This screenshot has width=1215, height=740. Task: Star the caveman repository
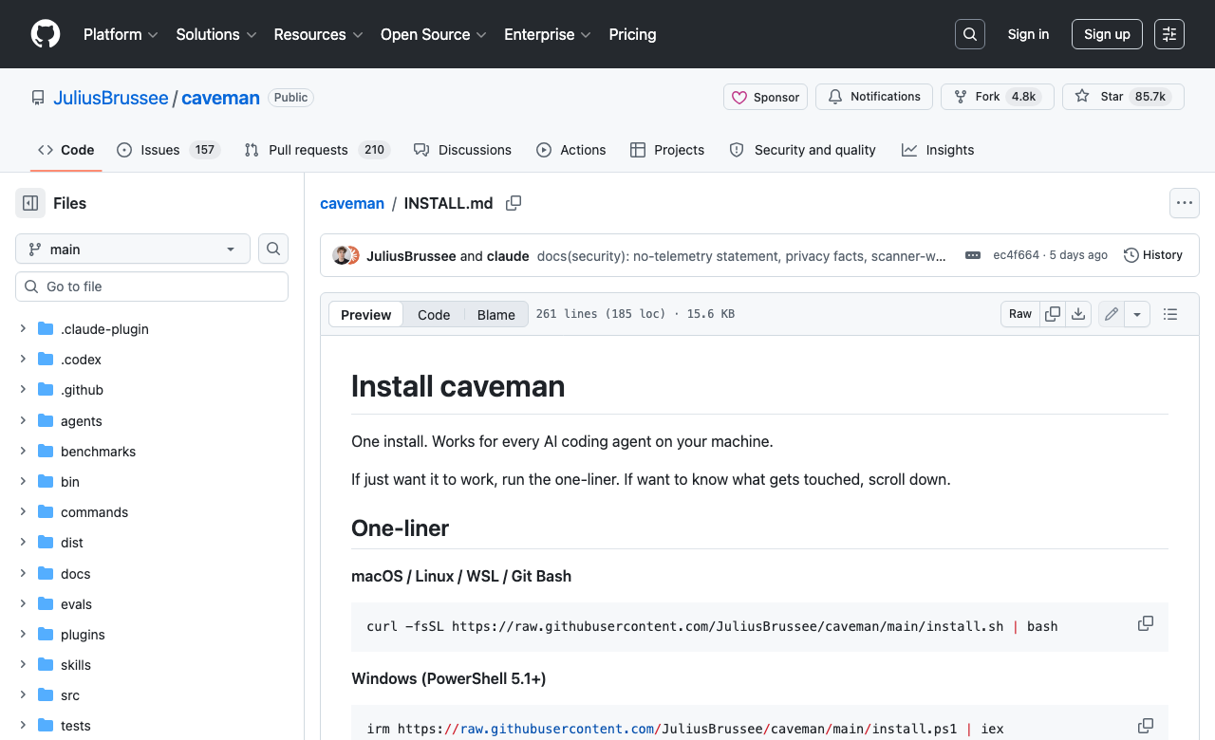(x=1123, y=97)
